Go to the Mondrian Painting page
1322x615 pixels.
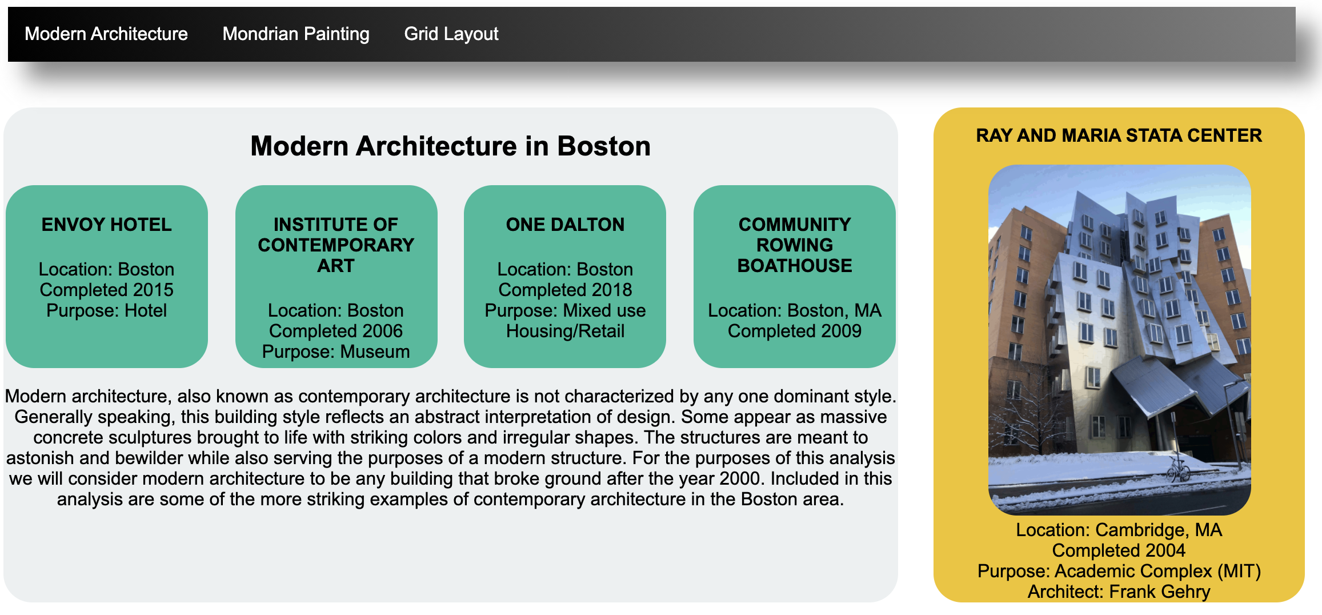coord(296,34)
